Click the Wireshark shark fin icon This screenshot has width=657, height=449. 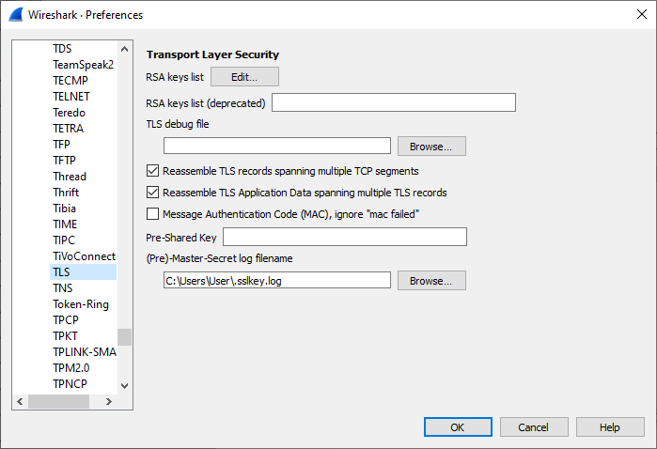coord(16,15)
